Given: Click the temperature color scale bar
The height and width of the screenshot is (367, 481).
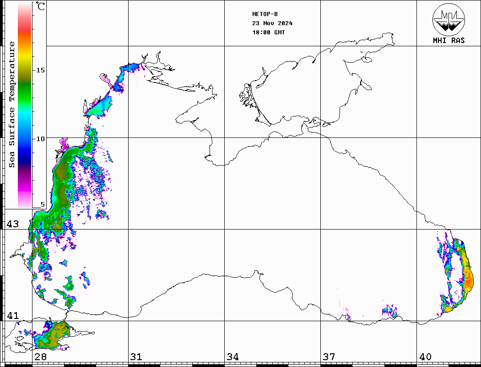Looking at the screenshot, I should click(25, 105).
